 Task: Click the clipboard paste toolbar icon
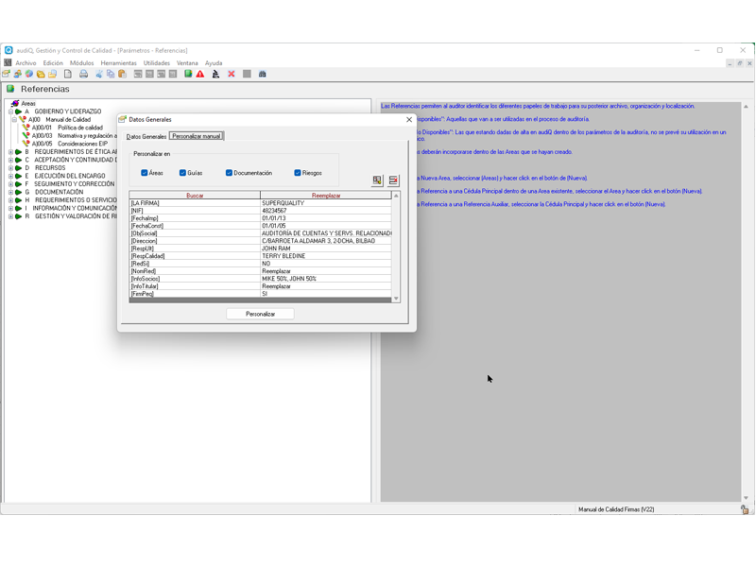[x=122, y=74]
